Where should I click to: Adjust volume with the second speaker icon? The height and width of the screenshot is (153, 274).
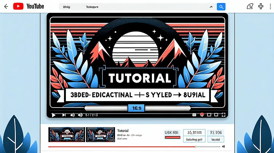click(x=80, y=115)
